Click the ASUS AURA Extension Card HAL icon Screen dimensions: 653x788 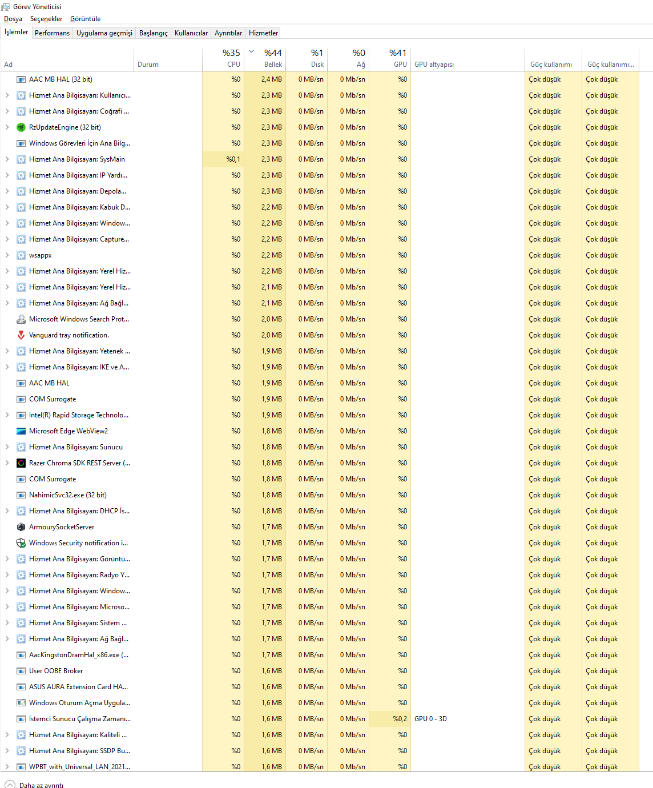point(21,687)
